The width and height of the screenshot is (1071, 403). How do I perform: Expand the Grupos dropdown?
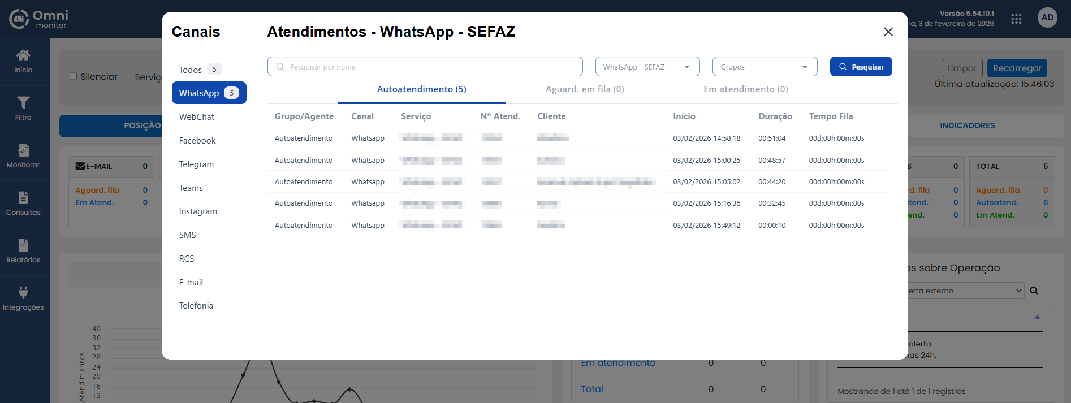765,67
